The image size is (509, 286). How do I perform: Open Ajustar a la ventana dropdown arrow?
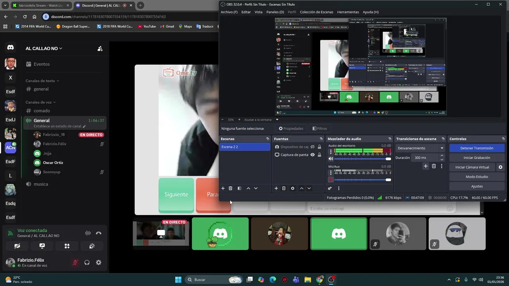[277, 120]
